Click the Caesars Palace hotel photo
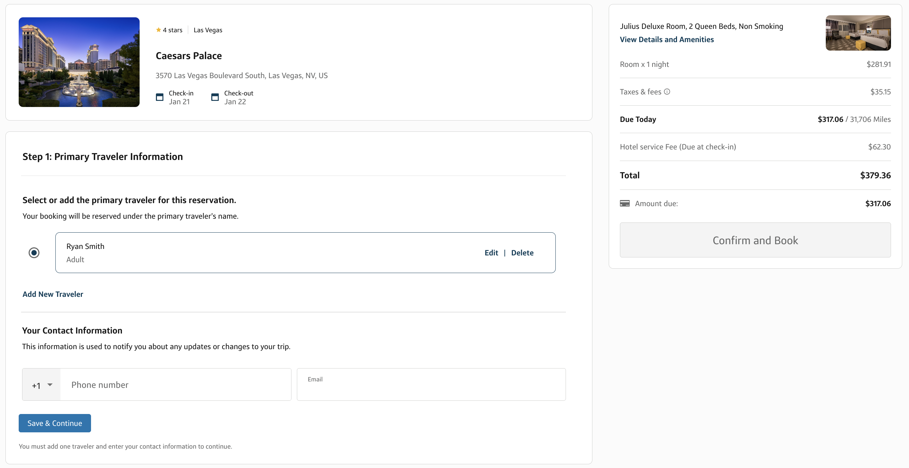 click(79, 62)
